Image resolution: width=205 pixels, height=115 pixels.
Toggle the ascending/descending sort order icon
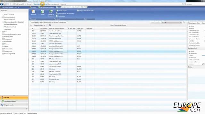[x=50, y=25]
